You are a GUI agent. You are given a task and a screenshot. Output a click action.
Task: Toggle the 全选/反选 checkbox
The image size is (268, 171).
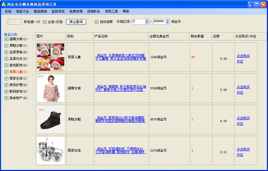pos(45,22)
